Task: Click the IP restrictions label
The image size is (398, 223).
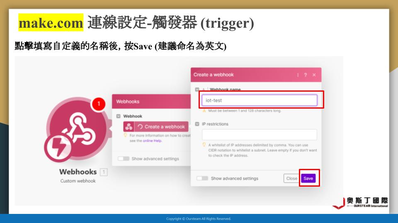Action: click(x=215, y=124)
